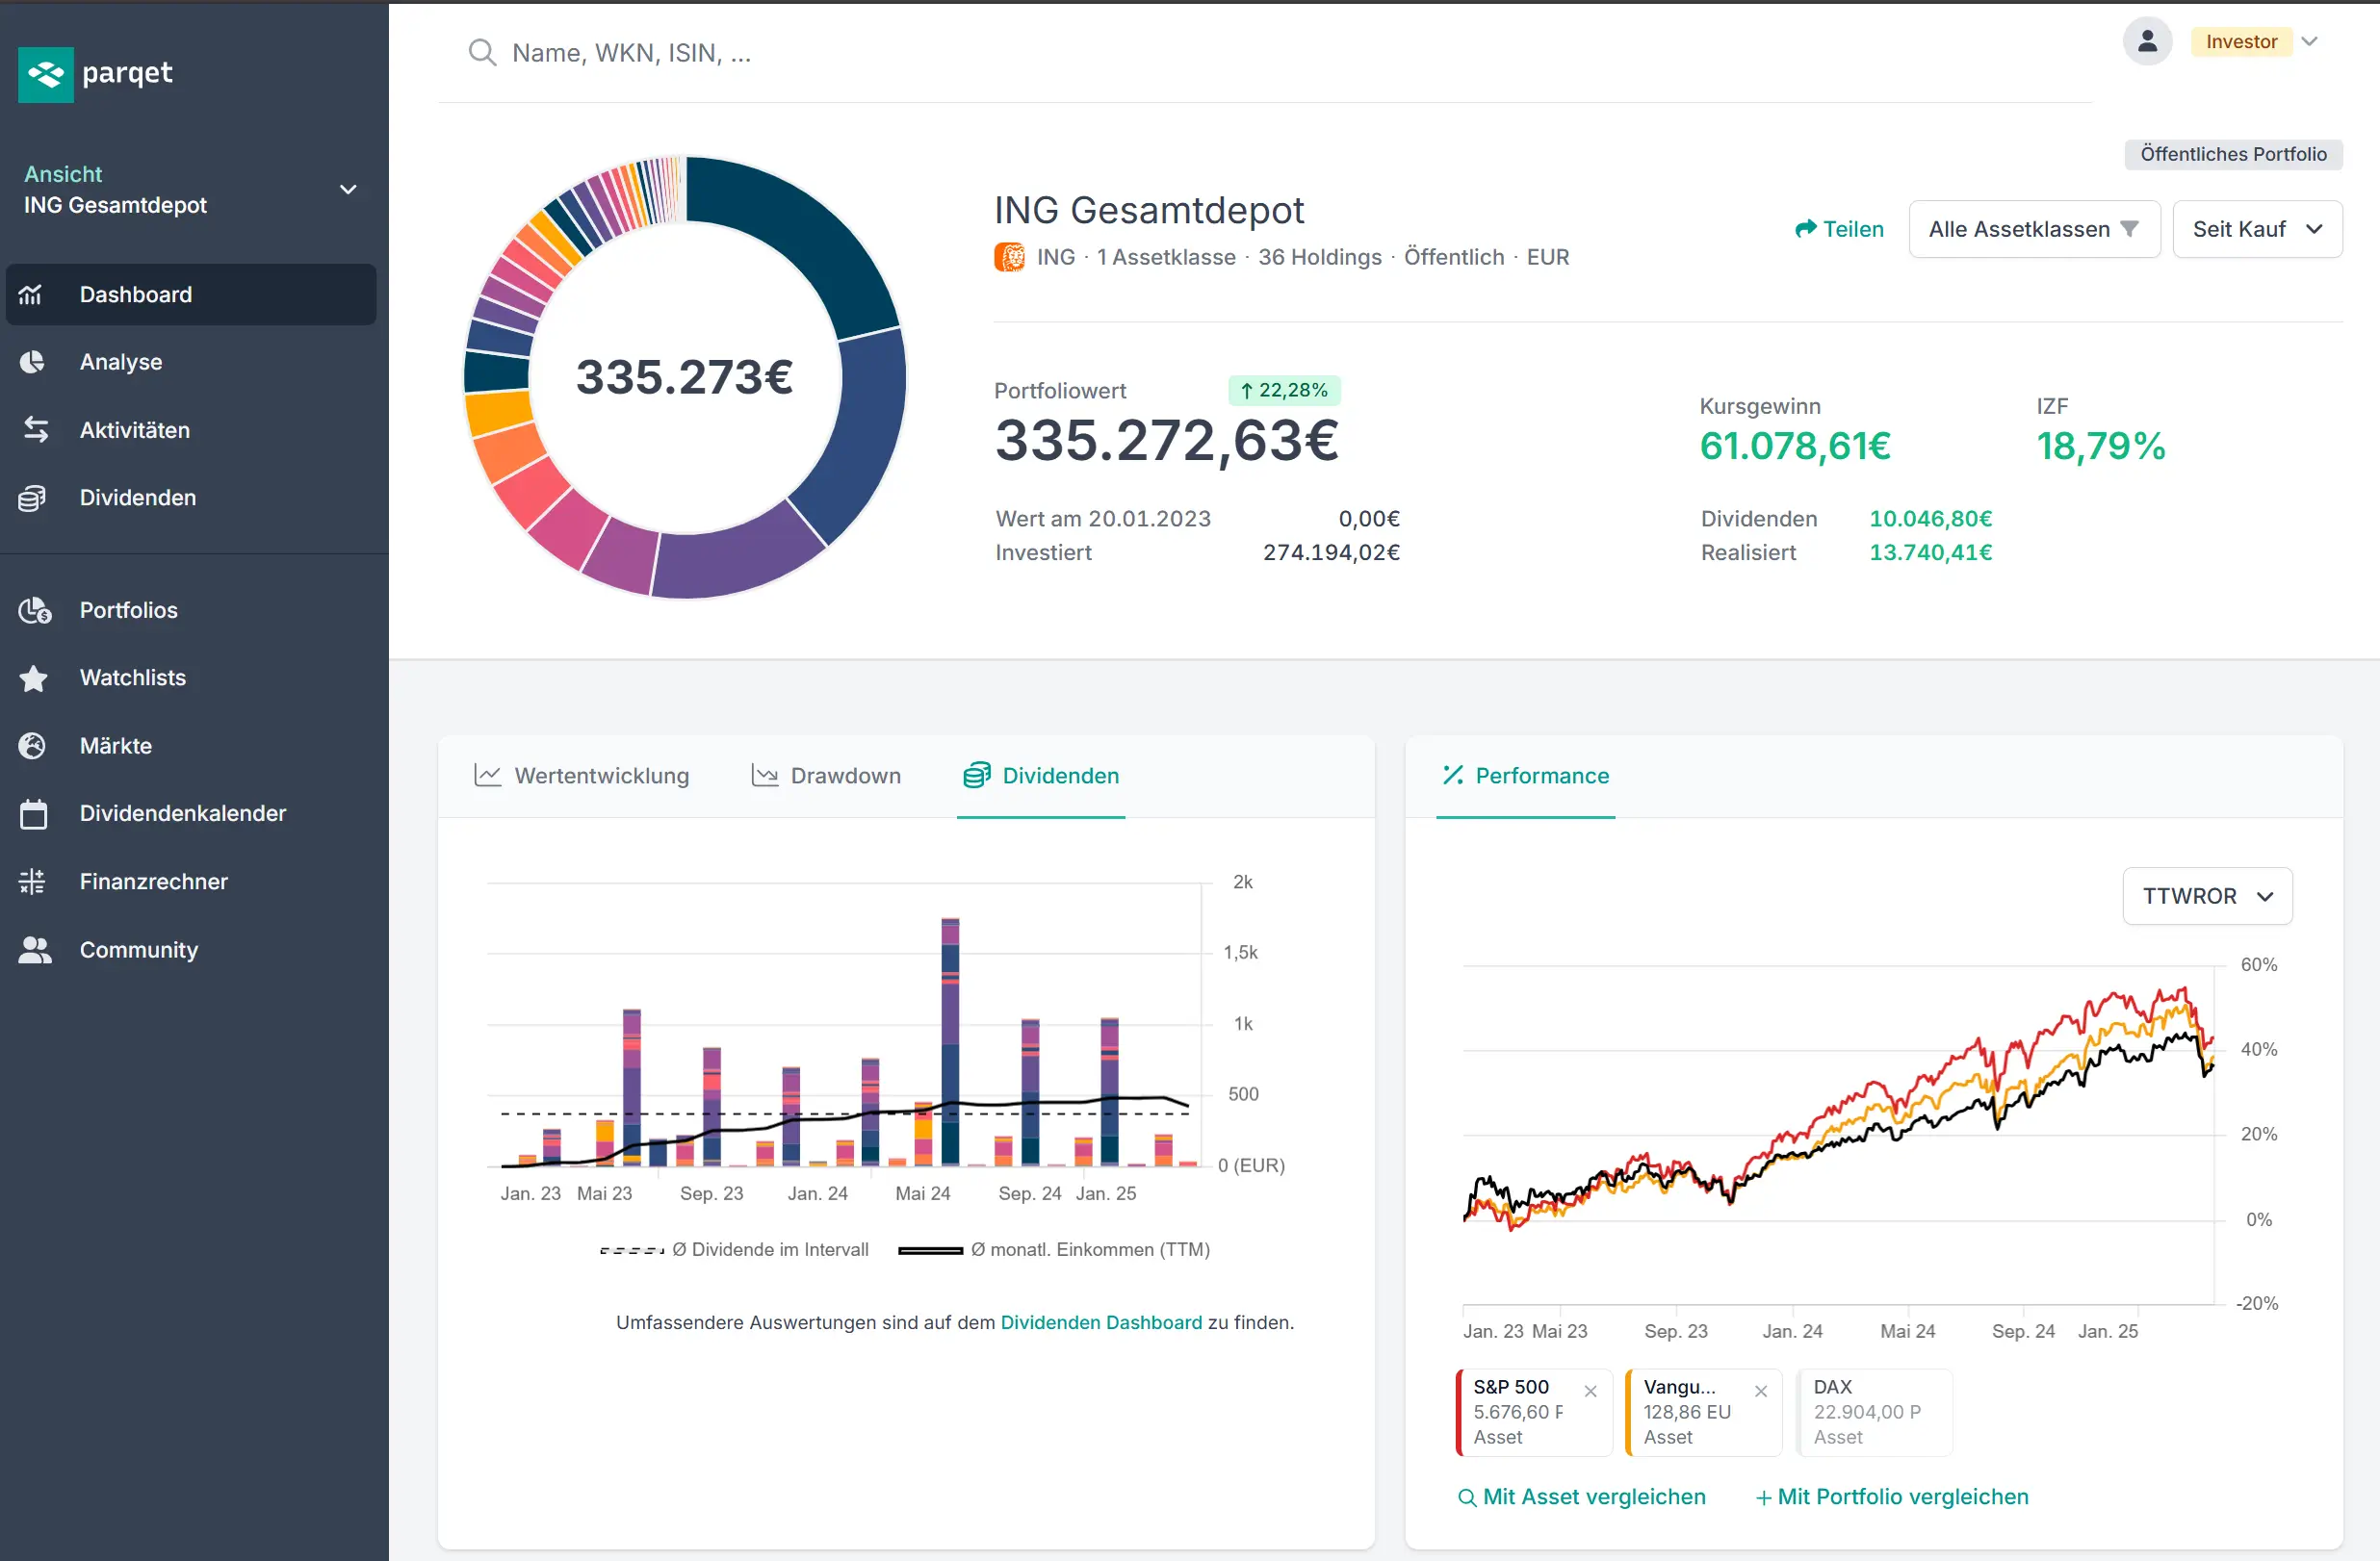This screenshot has width=2380, height=1561.
Task: Click the Community people icon
Action: (35, 949)
